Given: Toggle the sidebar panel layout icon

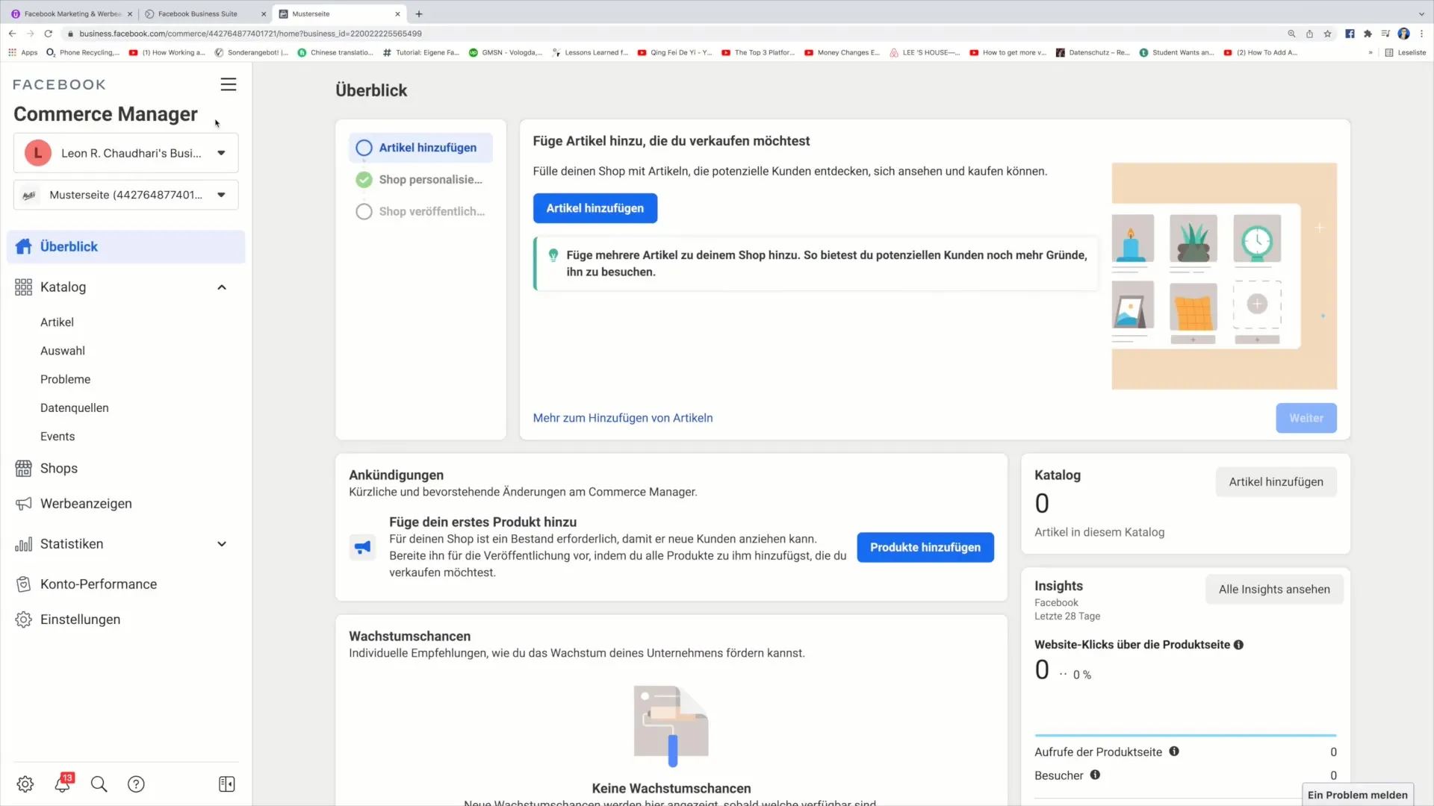Looking at the screenshot, I should (x=227, y=784).
